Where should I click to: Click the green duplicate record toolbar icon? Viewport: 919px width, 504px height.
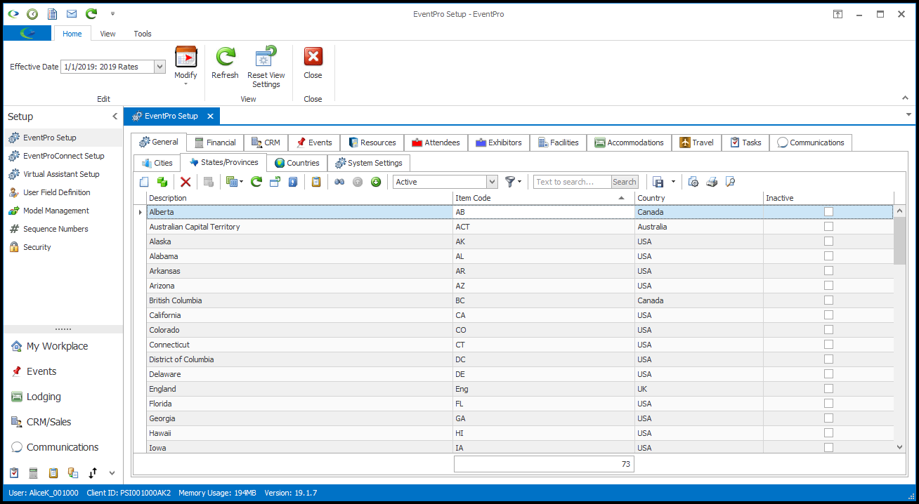pyautogui.click(x=162, y=182)
